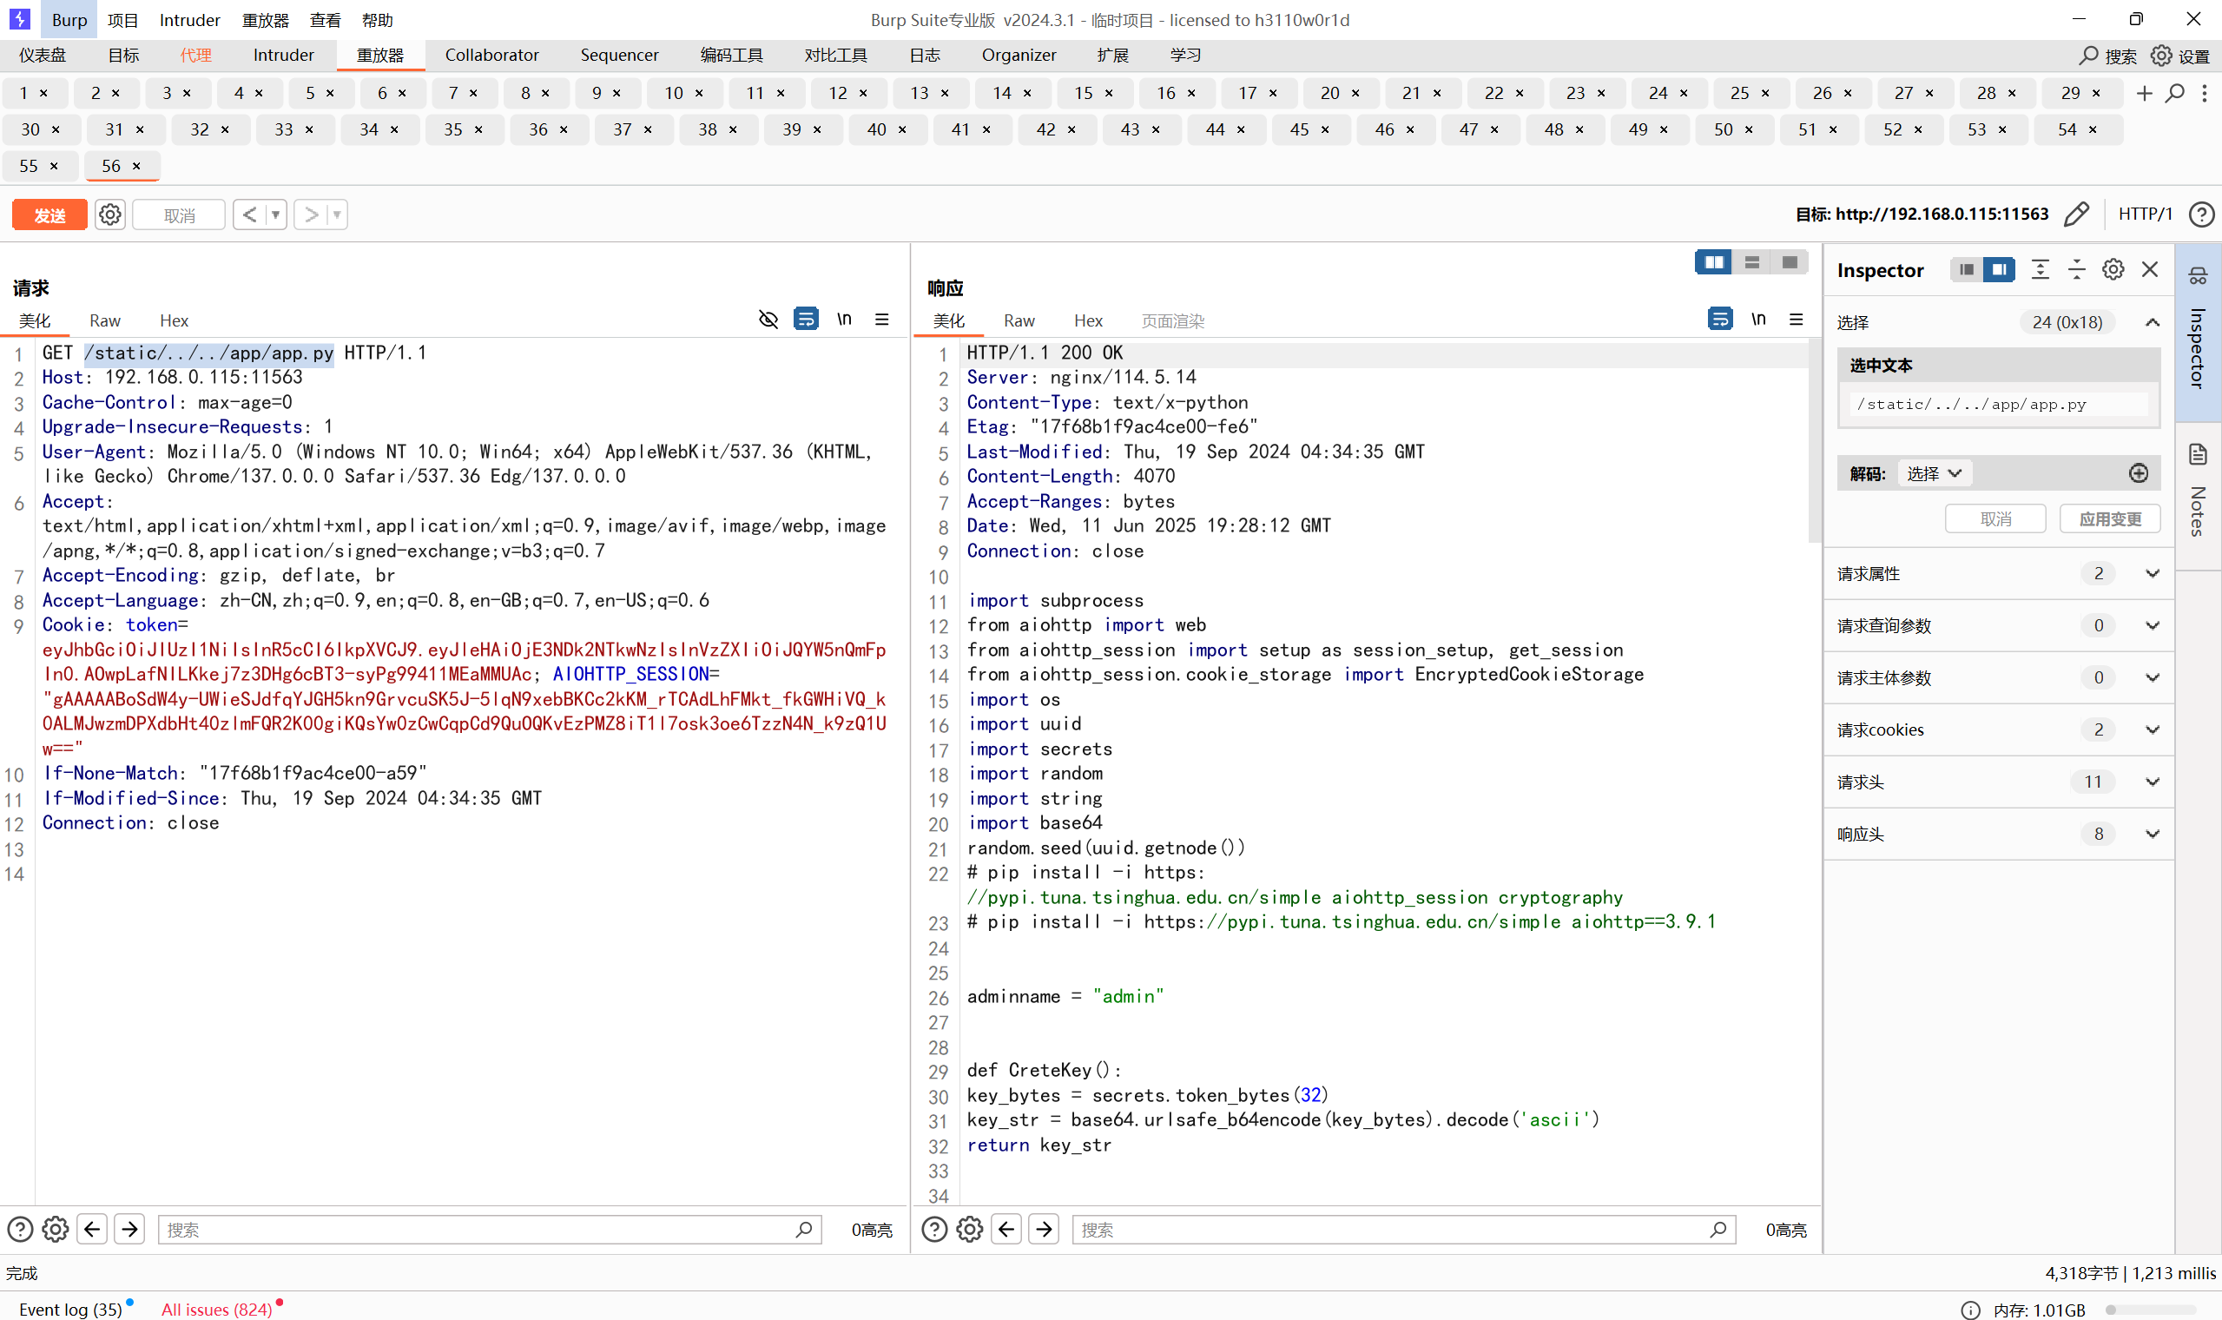The height and width of the screenshot is (1320, 2222).
Task: Select combined tabs layout view
Action: [1789, 262]
